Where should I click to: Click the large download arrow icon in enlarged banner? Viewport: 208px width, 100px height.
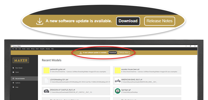[40, 21]
